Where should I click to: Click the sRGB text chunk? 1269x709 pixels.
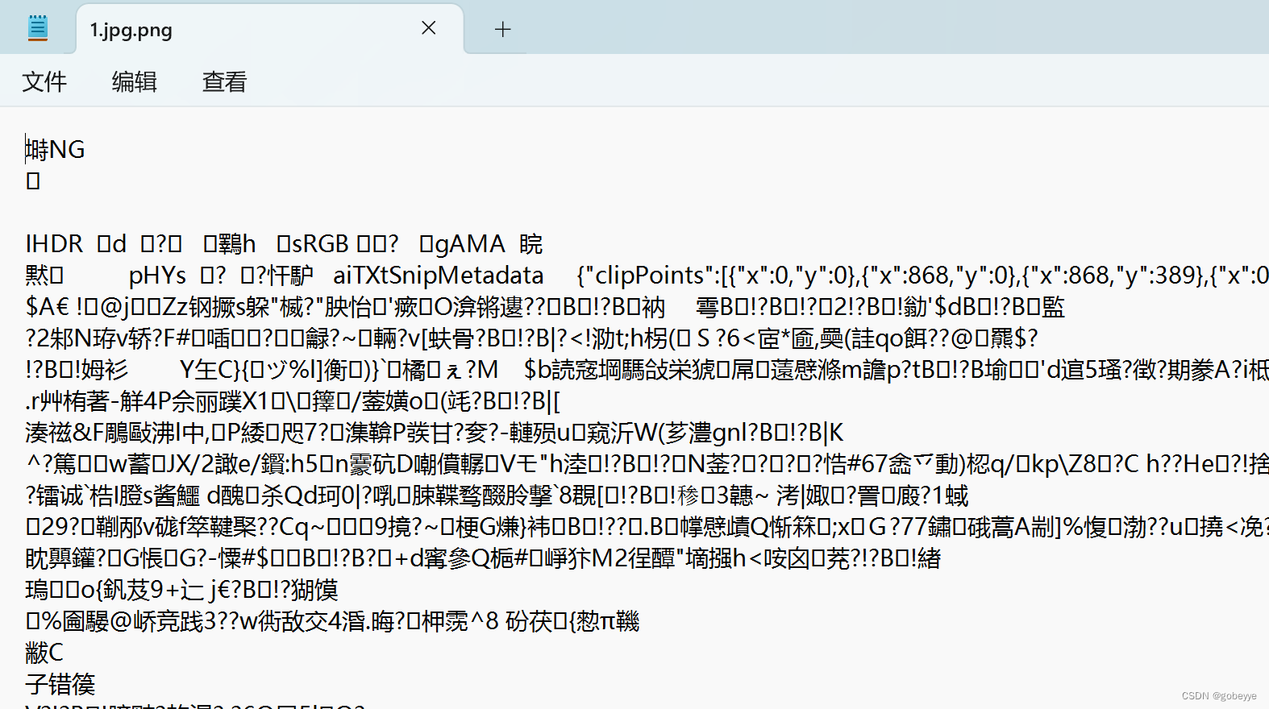(x=320, y=244)
